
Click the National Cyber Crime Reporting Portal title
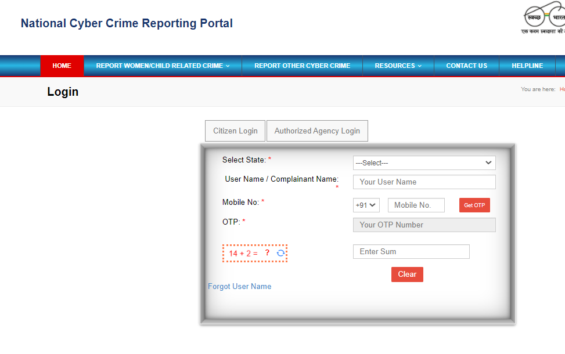[127, 23]
